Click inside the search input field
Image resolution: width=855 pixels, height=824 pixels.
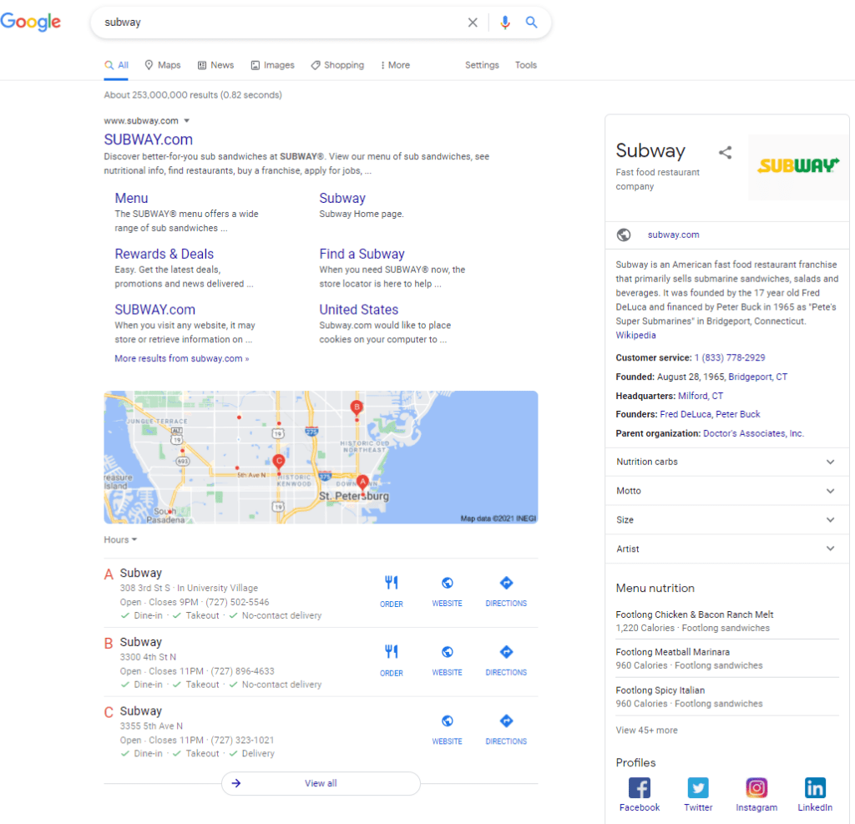click(x=276, y=23)
